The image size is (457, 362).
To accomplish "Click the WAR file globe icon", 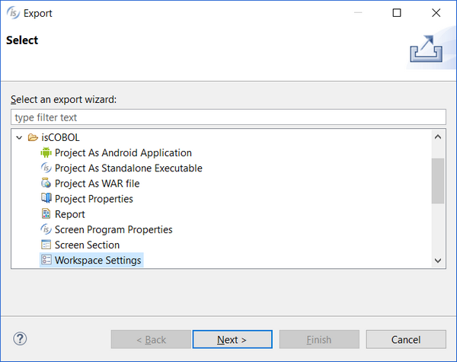I will (46, 183).
